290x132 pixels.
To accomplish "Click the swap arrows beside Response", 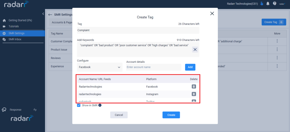I will click(x=35, y=110).
